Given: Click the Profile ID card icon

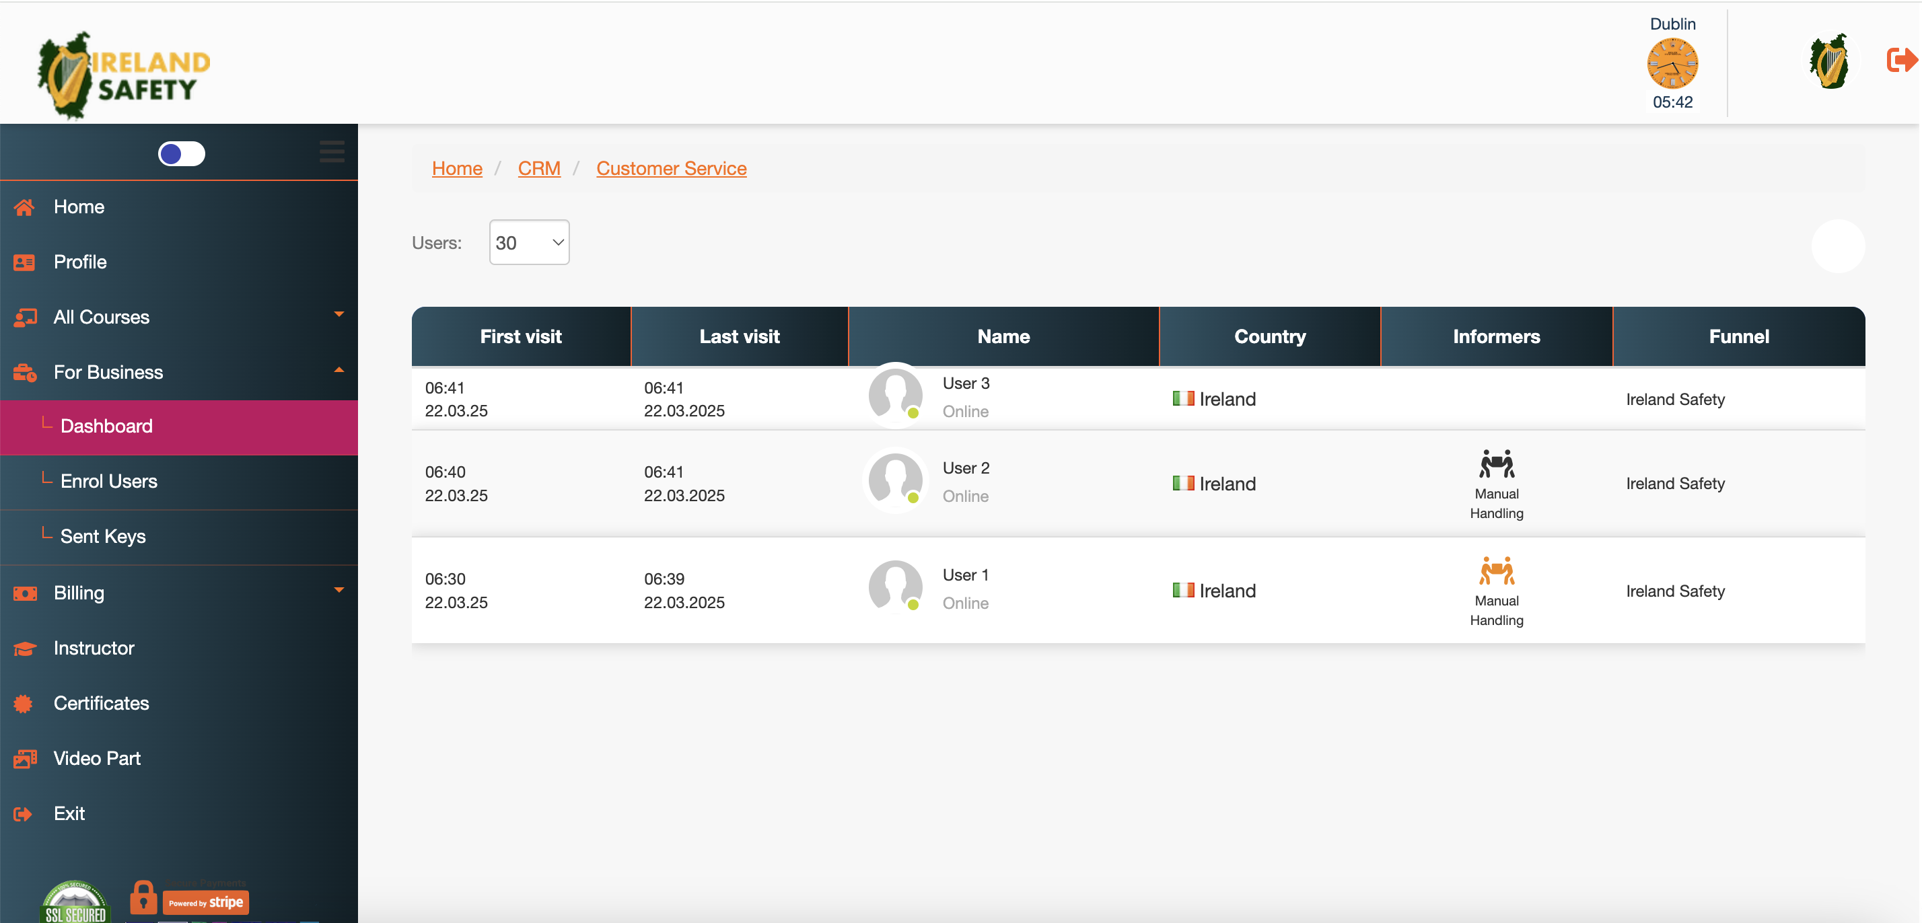Looking at the screenshot, I should tap(25, 262).
